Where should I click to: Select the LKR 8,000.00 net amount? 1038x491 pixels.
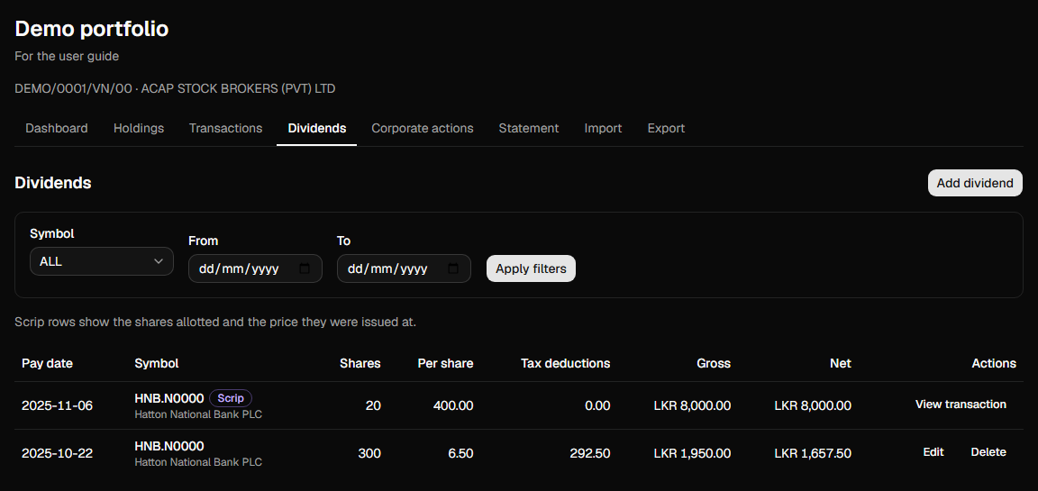[x=813, y=405]
